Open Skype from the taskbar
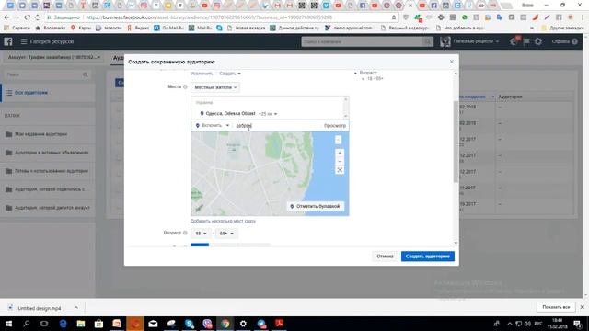589x331 pixels. 189,324
